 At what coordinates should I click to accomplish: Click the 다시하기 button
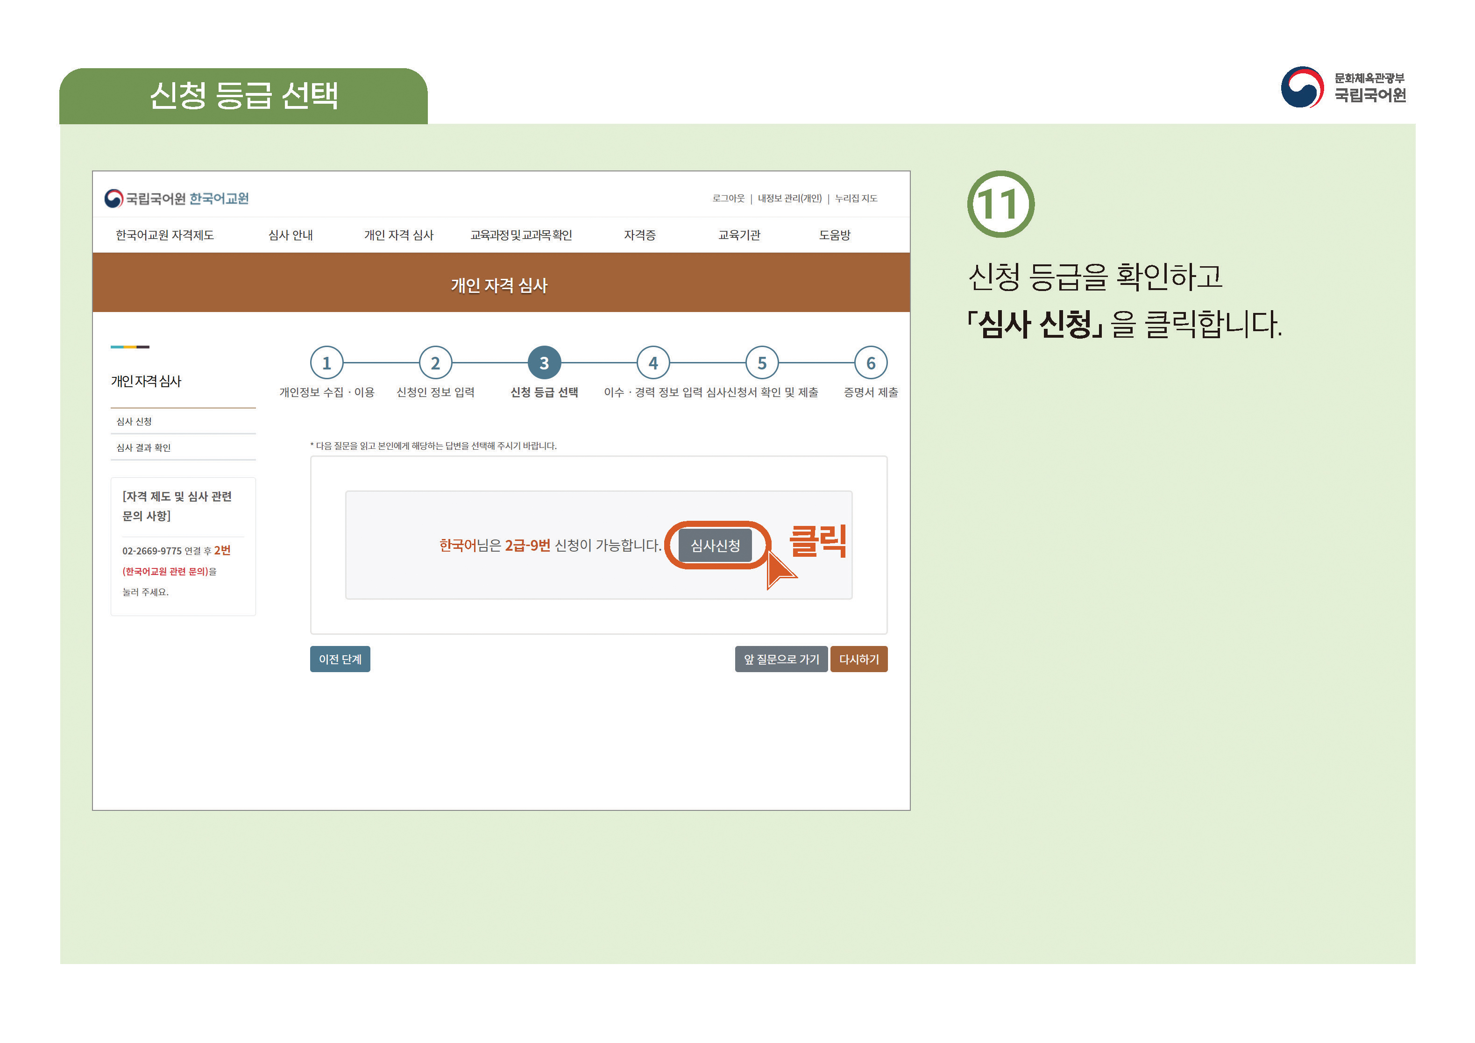(x=859, y=659)
